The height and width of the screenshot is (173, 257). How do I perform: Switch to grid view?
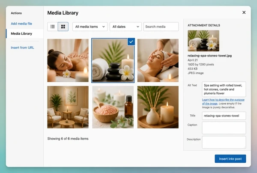point(63,27)
